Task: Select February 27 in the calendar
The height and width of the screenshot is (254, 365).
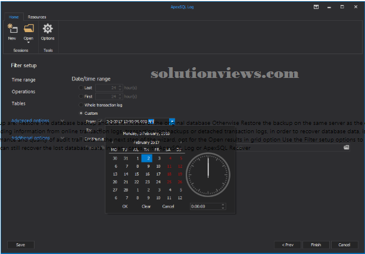Action: pos(115,190)
